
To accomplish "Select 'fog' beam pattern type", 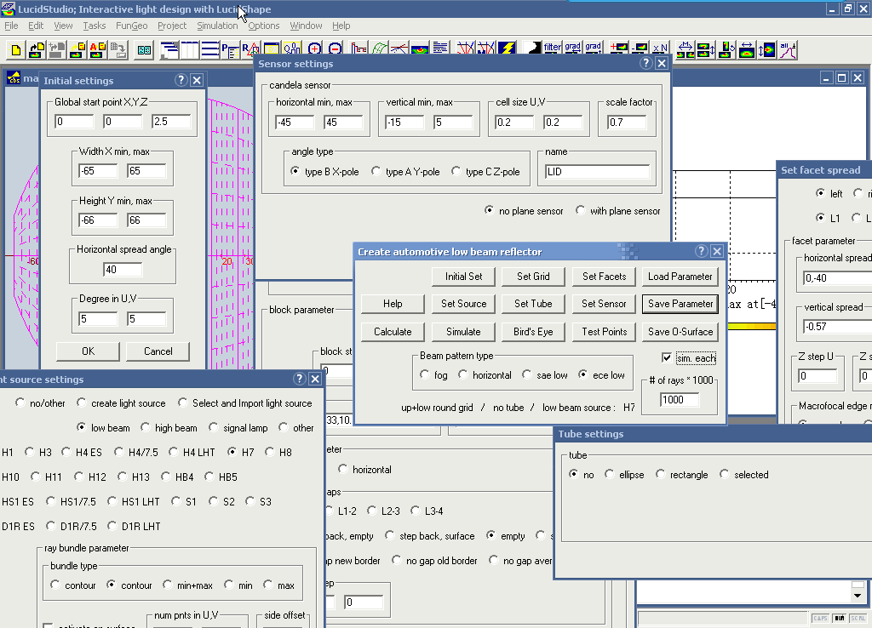I will 425,374.
